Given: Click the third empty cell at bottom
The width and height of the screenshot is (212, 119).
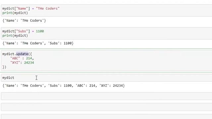Looking at the screenshot, I should coord(107,117).
